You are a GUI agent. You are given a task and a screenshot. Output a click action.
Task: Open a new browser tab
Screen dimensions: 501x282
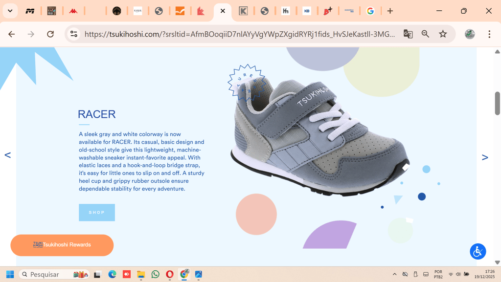coord(390,11)
